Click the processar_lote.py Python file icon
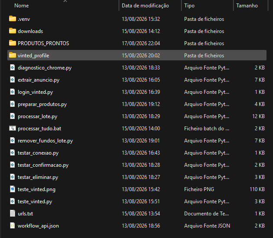 click(13, 116)
